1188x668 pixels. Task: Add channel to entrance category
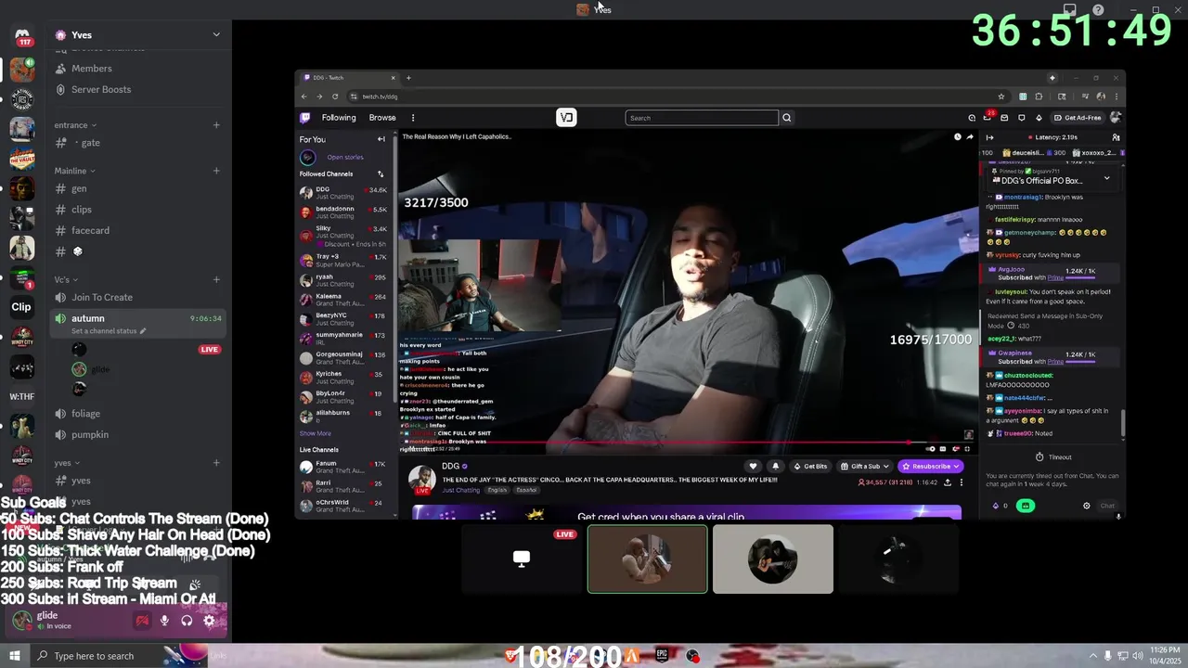(x=216, y=125)
